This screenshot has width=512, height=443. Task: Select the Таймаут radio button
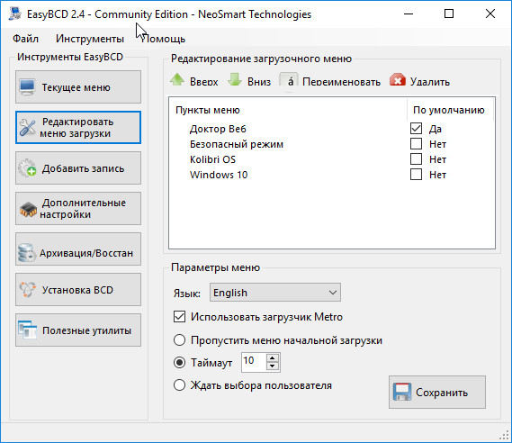pyautogui.click(x=179, y=362)
